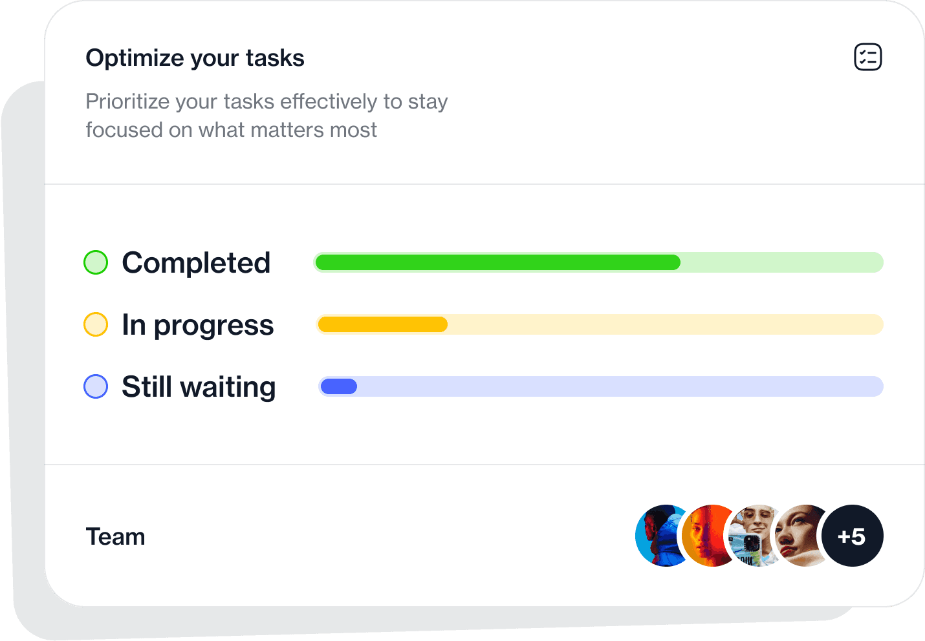This screenshot has height=641, width=925.
Task: Select the green Completed status circle
Action: pos(96,262)
